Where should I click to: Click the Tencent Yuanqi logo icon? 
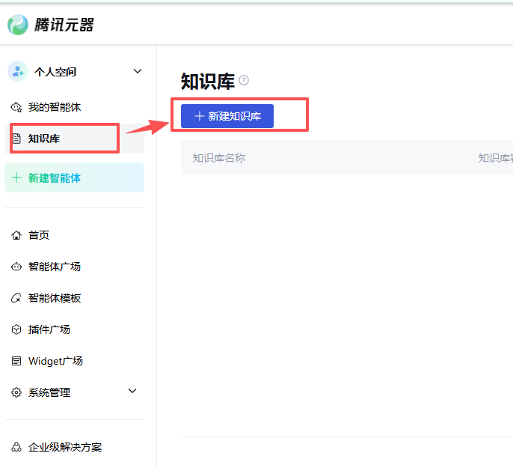[18, 25]
